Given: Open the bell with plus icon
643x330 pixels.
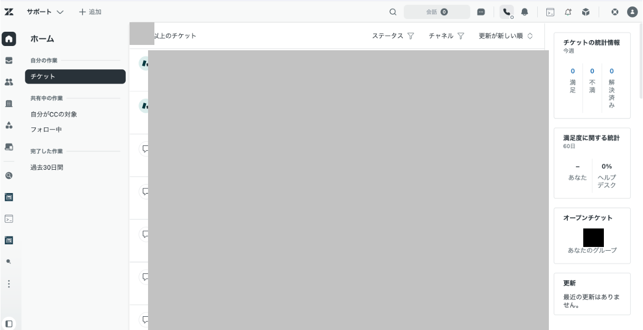Looking at the screenshot, I should (x=567, y=12).
